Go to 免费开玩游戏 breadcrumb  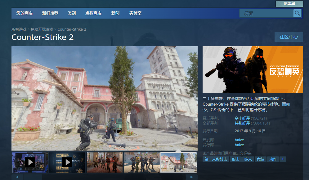point(42,29)
